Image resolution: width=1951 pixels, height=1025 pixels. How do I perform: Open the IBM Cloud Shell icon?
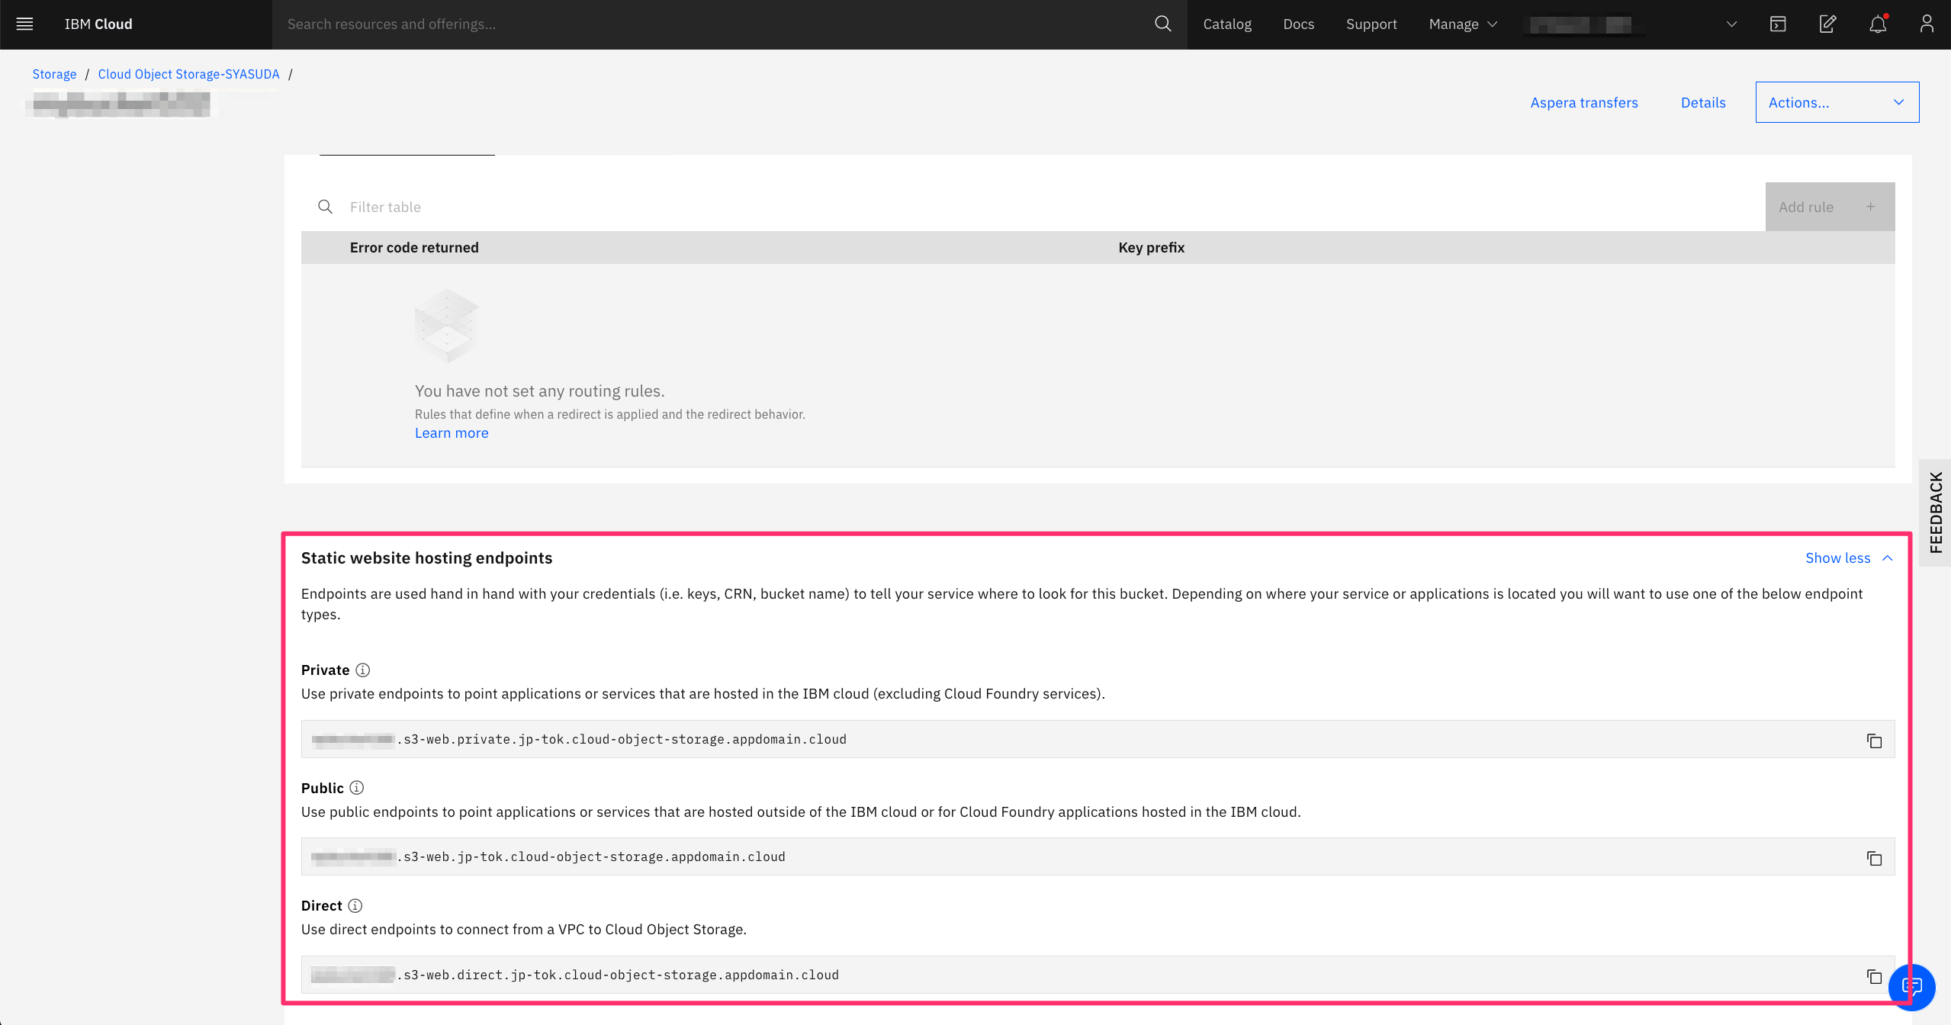click(1778, 24)
